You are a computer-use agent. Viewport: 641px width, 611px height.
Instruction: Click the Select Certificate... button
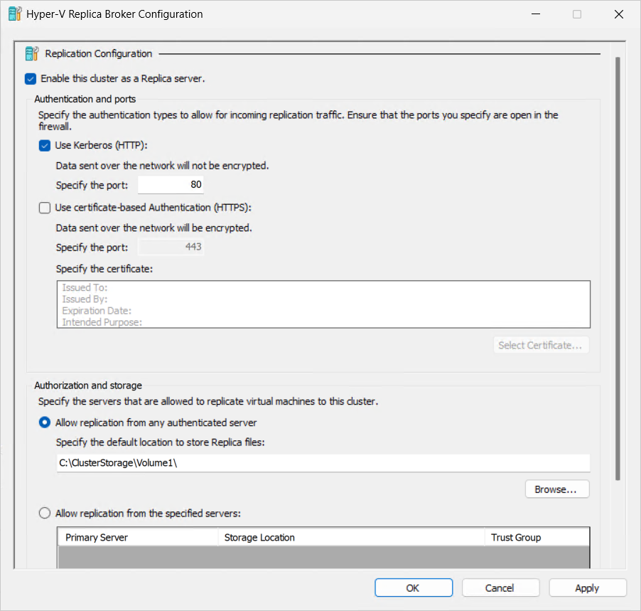coord(542,346)
